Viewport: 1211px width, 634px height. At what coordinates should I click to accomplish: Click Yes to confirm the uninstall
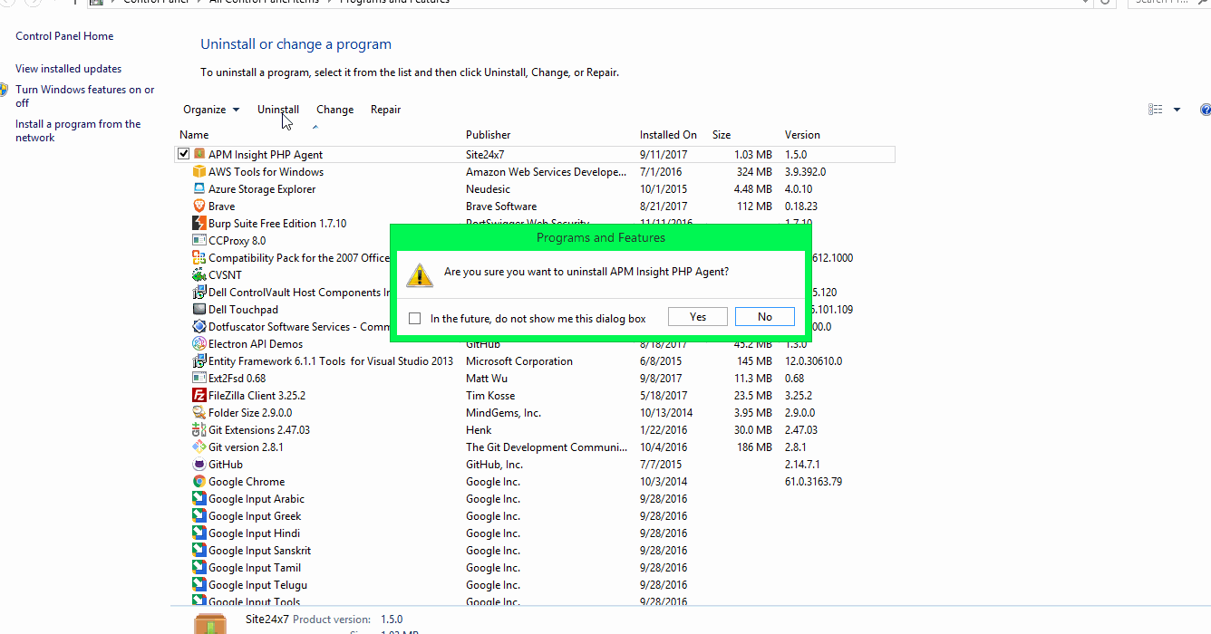click(697, 316)
